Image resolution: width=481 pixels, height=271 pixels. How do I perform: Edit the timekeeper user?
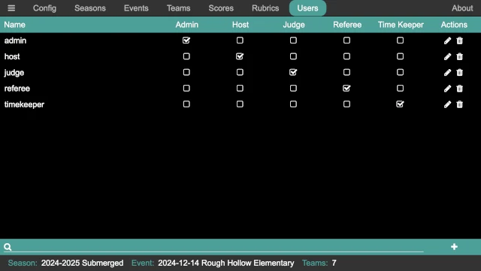[448, 104]
